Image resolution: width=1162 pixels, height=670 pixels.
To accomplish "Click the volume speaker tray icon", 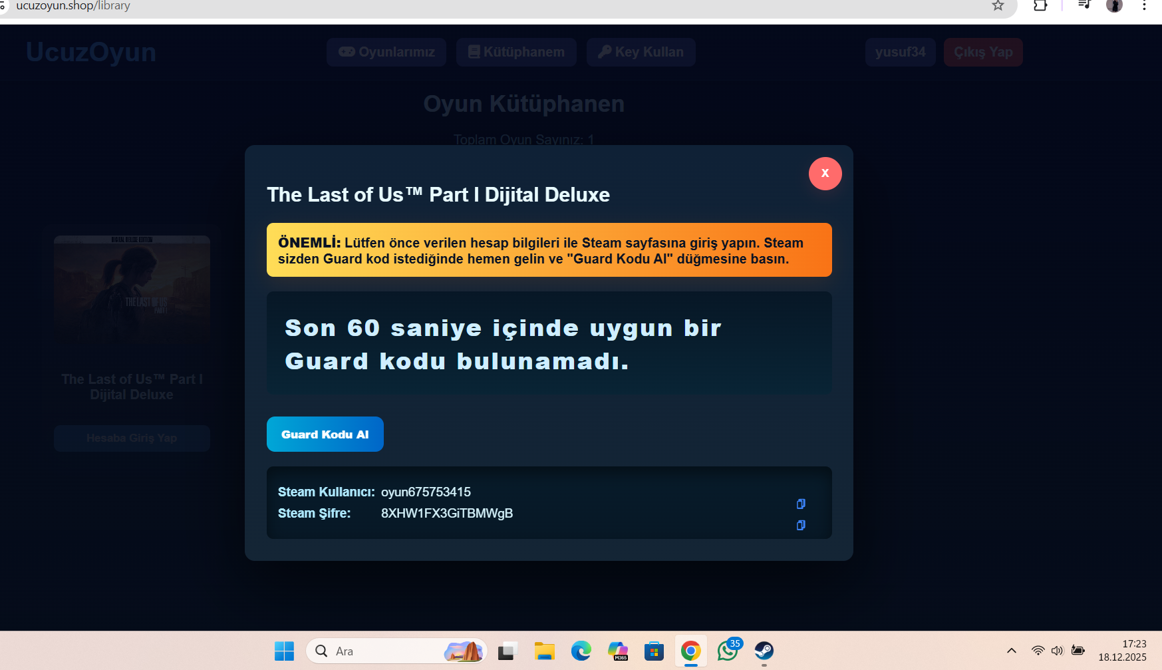I will pyautogui.click(x=1058, y=651).
